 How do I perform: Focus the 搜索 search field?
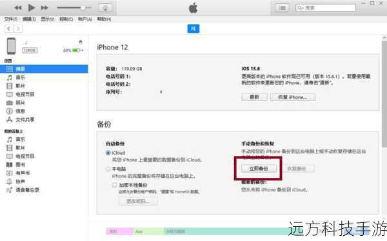pos(326,8)
